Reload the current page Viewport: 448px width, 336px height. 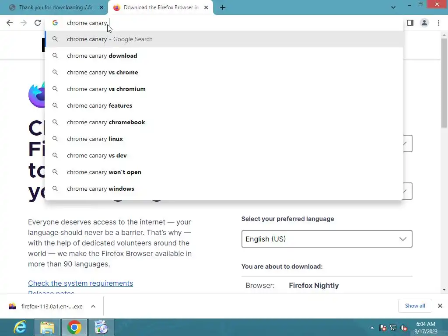pyautogui.click(x=38, y=23)
